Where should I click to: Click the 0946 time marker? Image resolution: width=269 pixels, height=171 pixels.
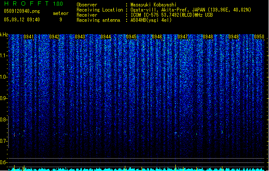[x=157, y=37]
